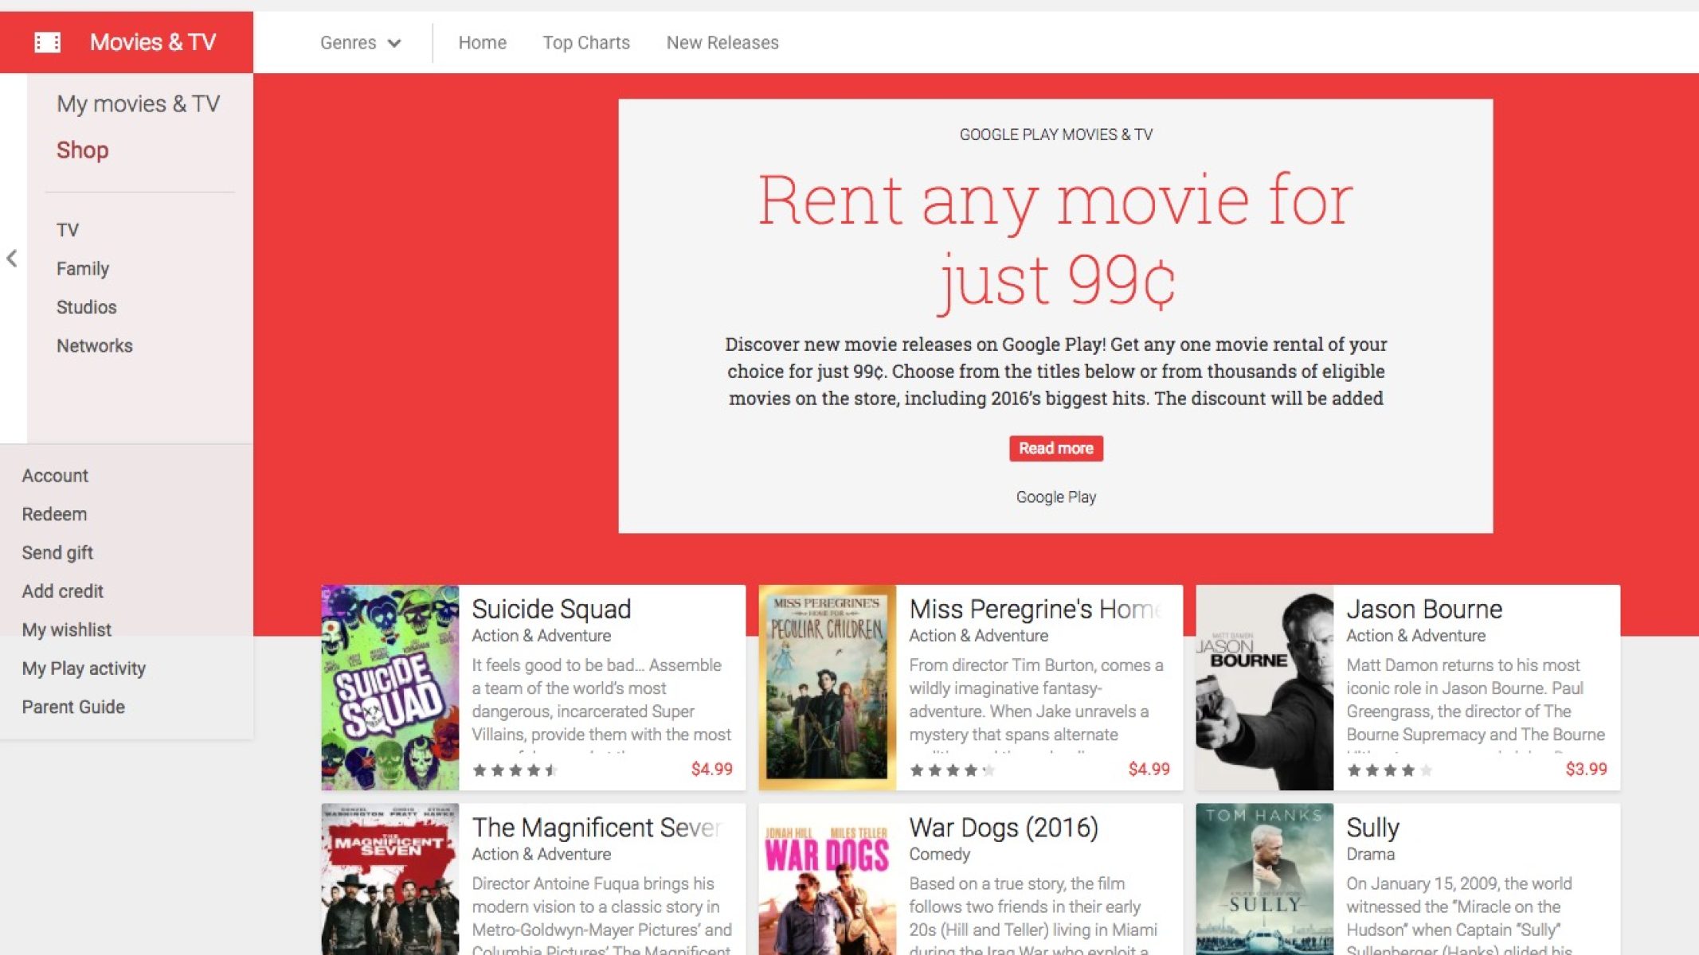Click the War Dogs poster thumbnail
The height and width of the screenshot is (955, 1699).
tap(827, 879)
